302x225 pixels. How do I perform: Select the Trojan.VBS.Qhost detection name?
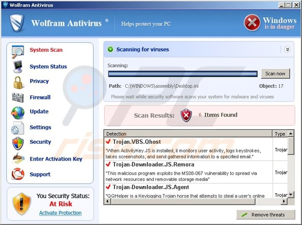coord(136,142)
